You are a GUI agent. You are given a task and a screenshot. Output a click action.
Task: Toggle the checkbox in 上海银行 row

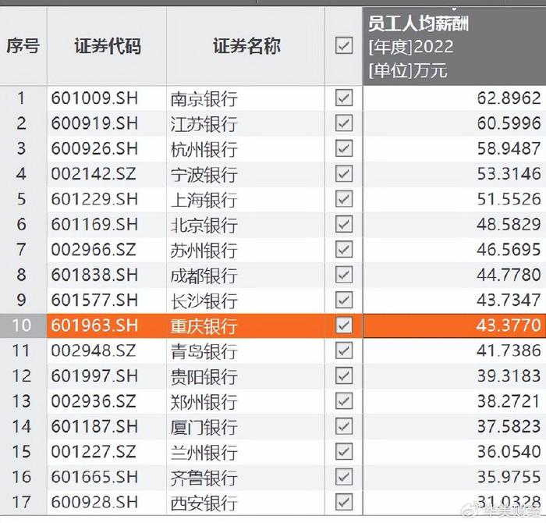(344, 198)
